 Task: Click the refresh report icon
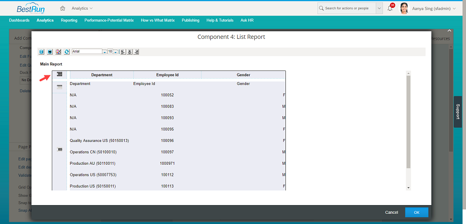coord(67,52)
